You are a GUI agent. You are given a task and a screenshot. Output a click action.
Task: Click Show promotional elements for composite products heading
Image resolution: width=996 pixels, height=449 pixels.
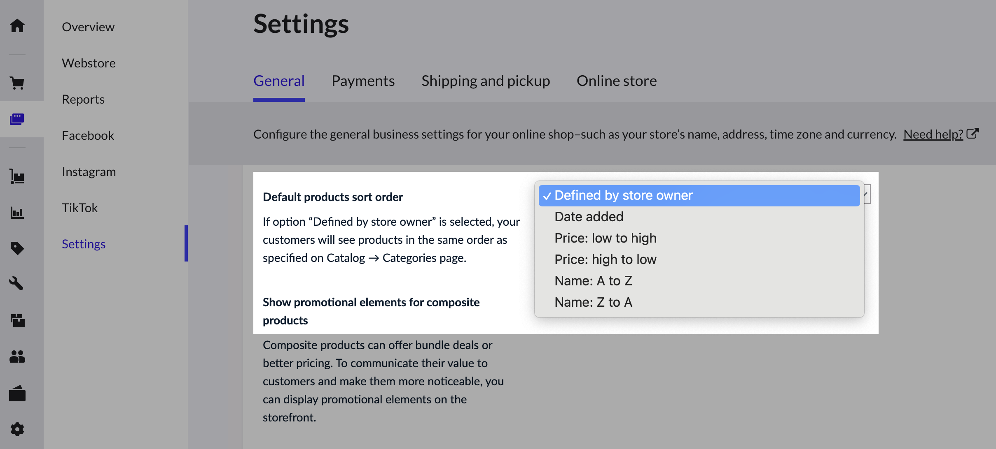[x=371, y=311]
